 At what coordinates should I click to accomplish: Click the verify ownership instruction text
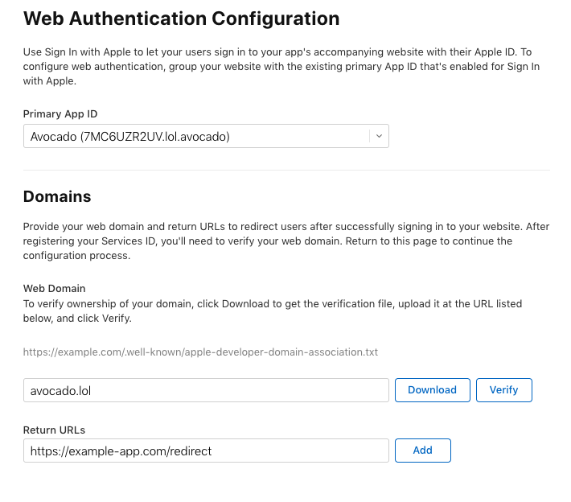tap(273, 311)
